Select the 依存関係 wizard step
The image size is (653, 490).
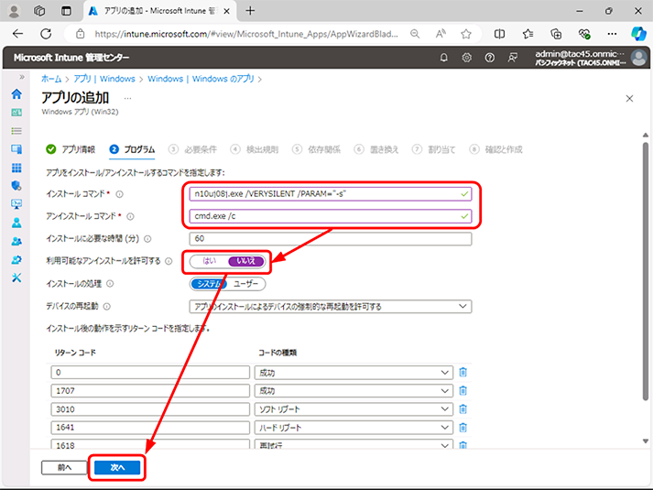tap(316, 149)
